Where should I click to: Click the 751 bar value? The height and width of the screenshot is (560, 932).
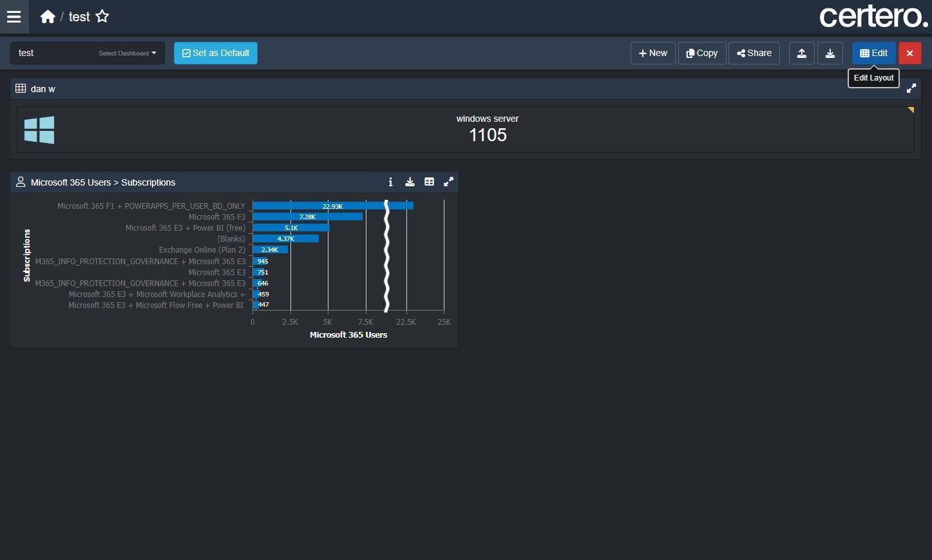point(263,273)
